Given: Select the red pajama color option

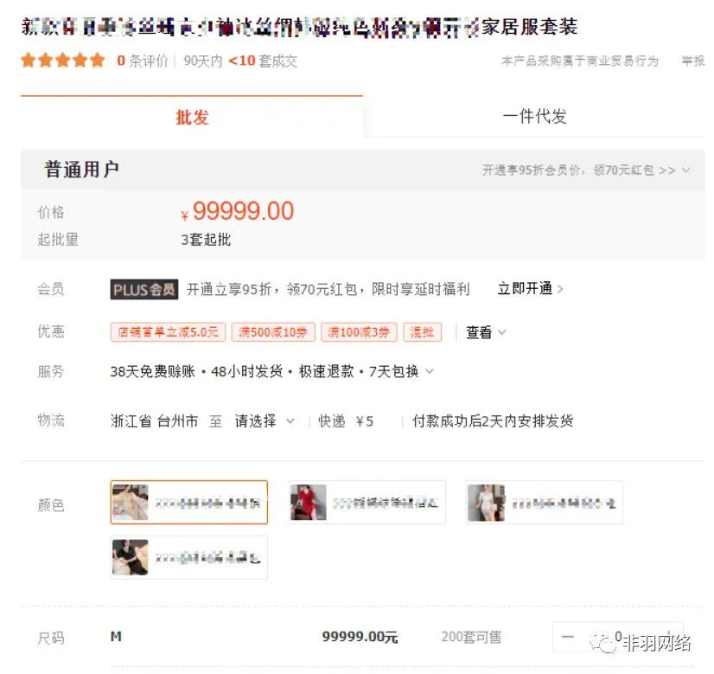Looking at the screenshot, I should 367,503.
